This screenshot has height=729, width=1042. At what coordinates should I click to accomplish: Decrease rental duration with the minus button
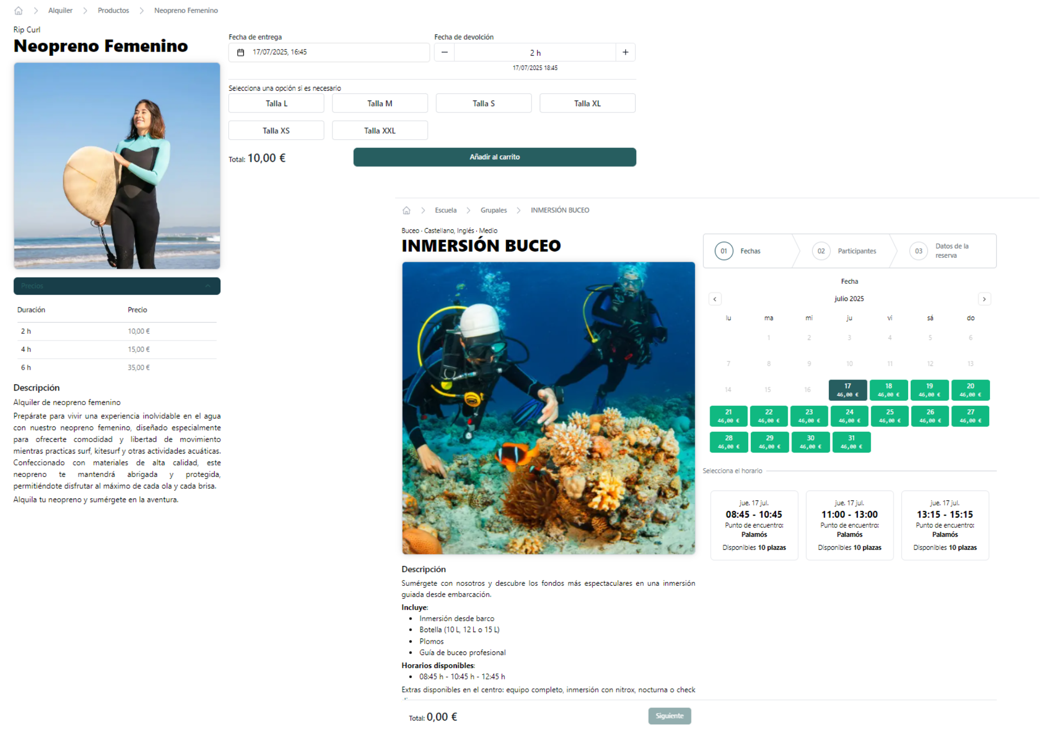pyautogui.click(x=444, y=53)
